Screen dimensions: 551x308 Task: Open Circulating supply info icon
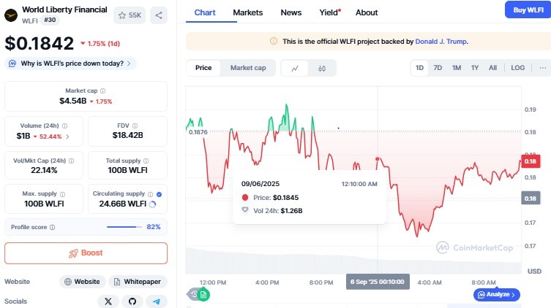[151, 194]
